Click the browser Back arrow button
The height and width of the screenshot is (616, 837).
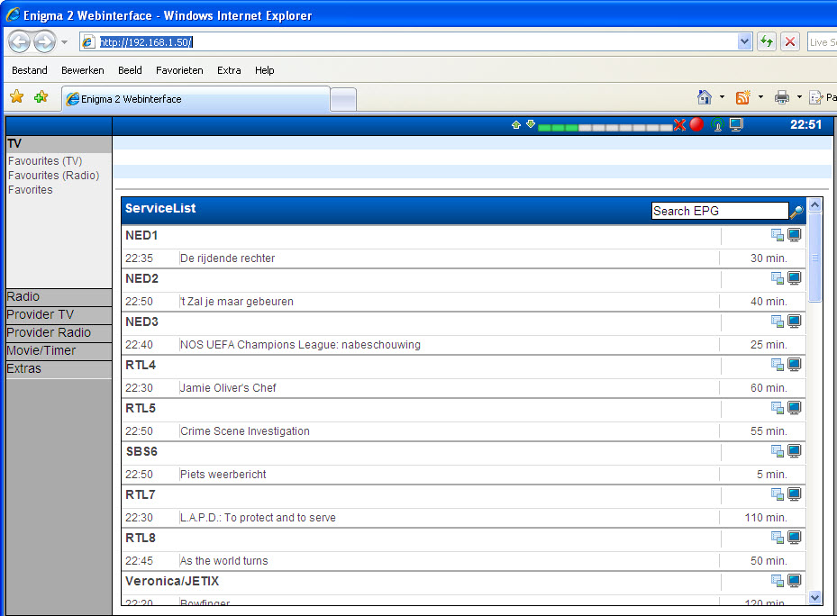20,41
